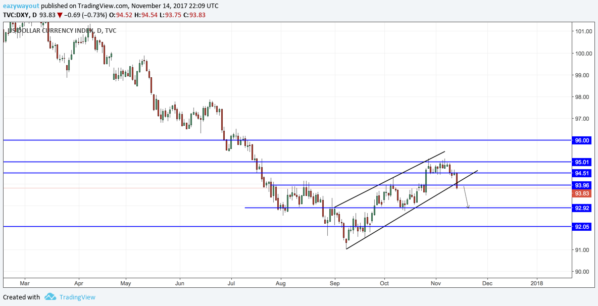The image size is (598, 306).
Task: Click the TradingView cloud logo icon
Action: (51, 296)
